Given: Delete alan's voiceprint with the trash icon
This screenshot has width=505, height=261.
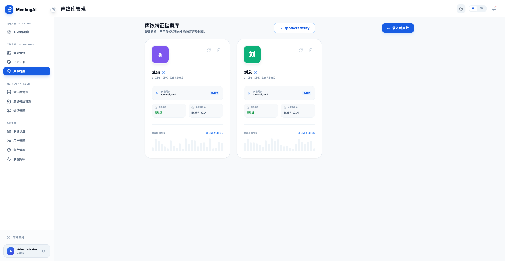Looking at the screenshot, I should [219, 50].
